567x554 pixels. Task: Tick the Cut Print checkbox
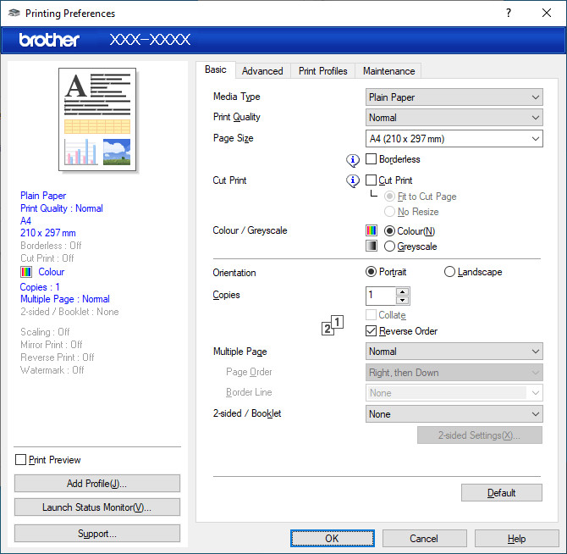(371, 180)
